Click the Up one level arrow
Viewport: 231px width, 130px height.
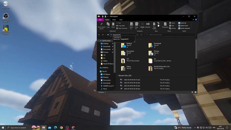(108, 35)
